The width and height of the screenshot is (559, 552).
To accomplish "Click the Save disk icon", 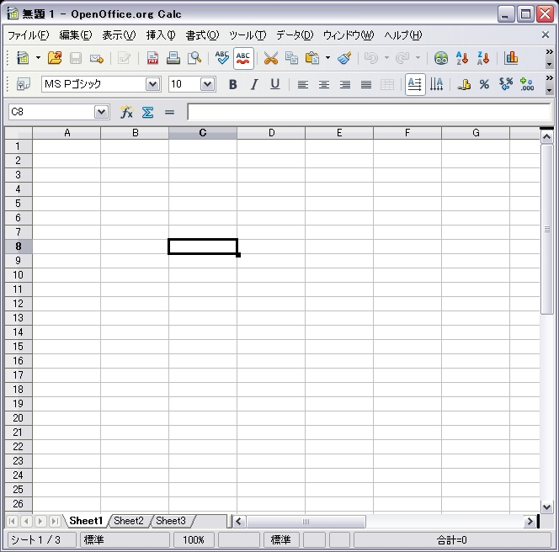I will pos(75,58).
